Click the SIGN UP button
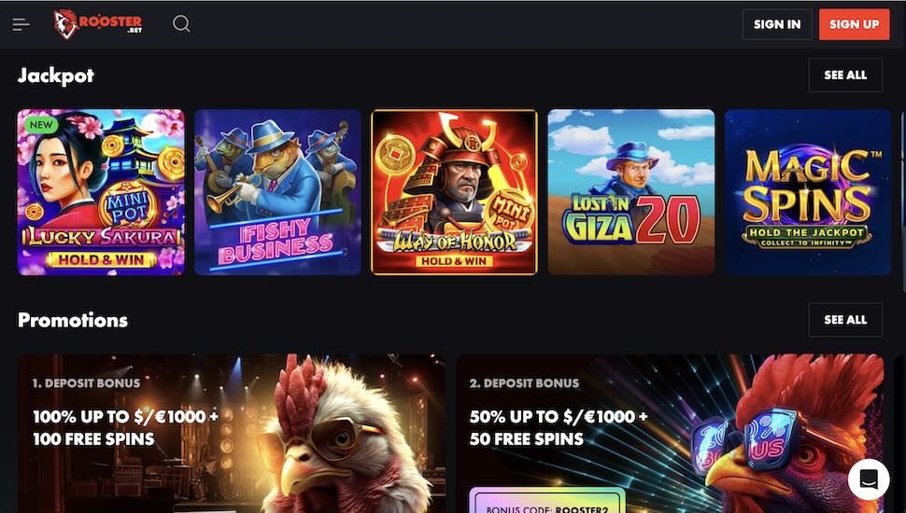This screenshot has width=906, height=513. tap(854, 24)
